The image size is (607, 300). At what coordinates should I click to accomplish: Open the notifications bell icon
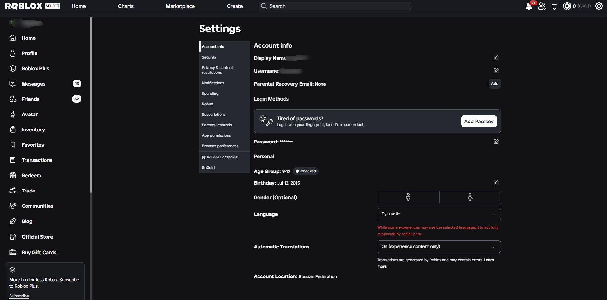pyautogui.click(x=529, y=6)
